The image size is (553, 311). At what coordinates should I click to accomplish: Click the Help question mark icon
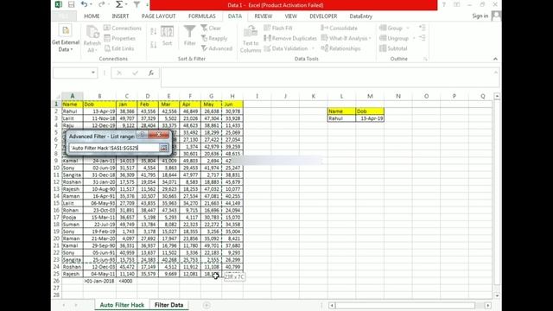click(x=443, y=4)
